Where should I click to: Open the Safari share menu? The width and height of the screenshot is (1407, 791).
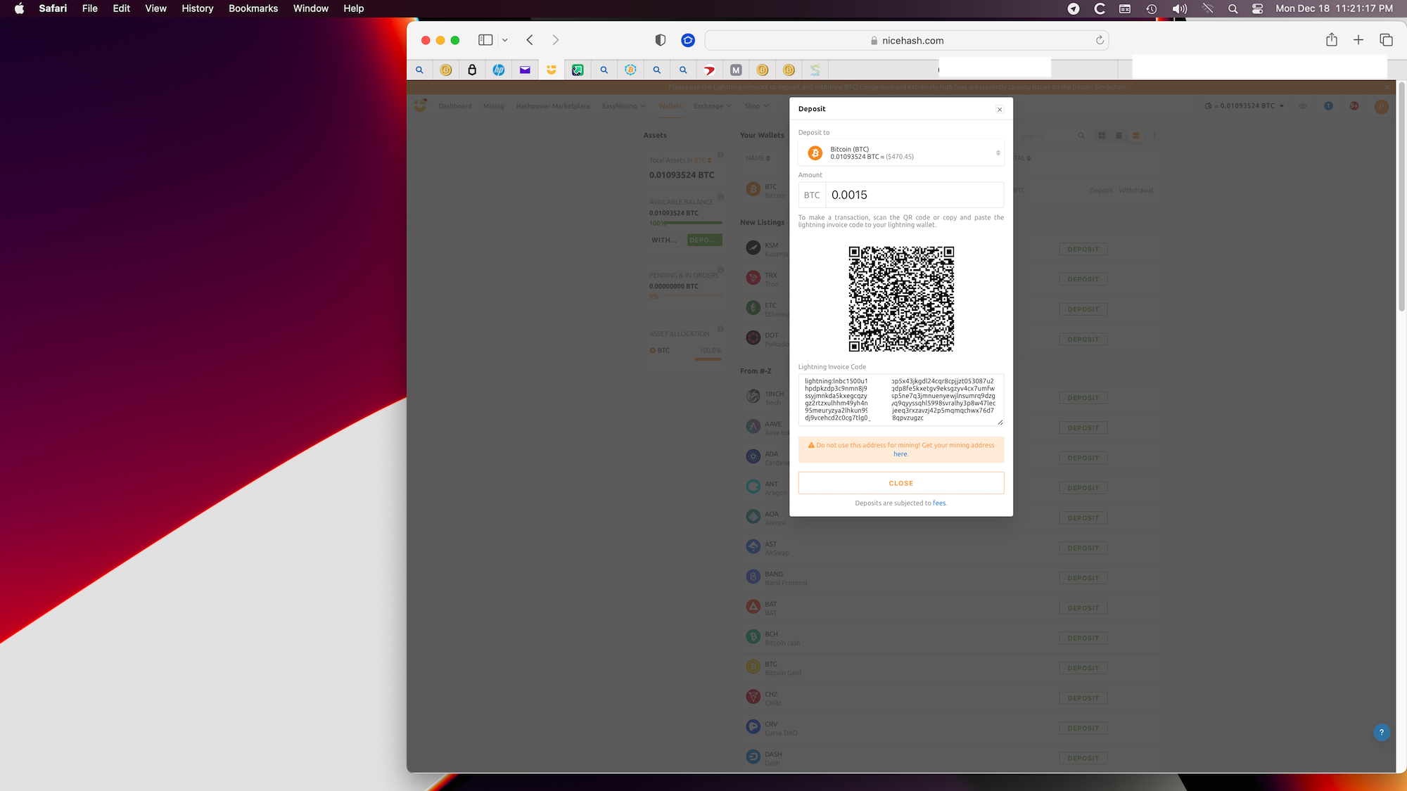(x=1332, y=40)
